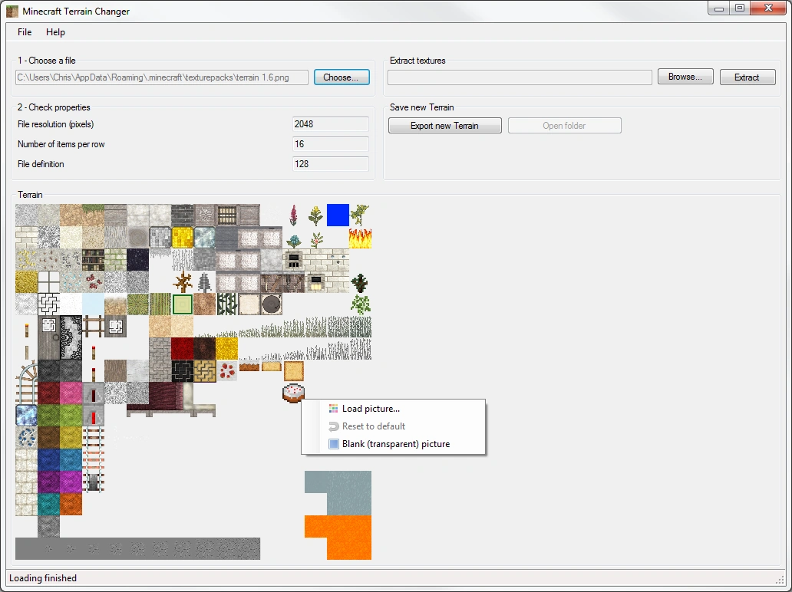
Task: Click the Choose... file button
Action: pos(342,77)
